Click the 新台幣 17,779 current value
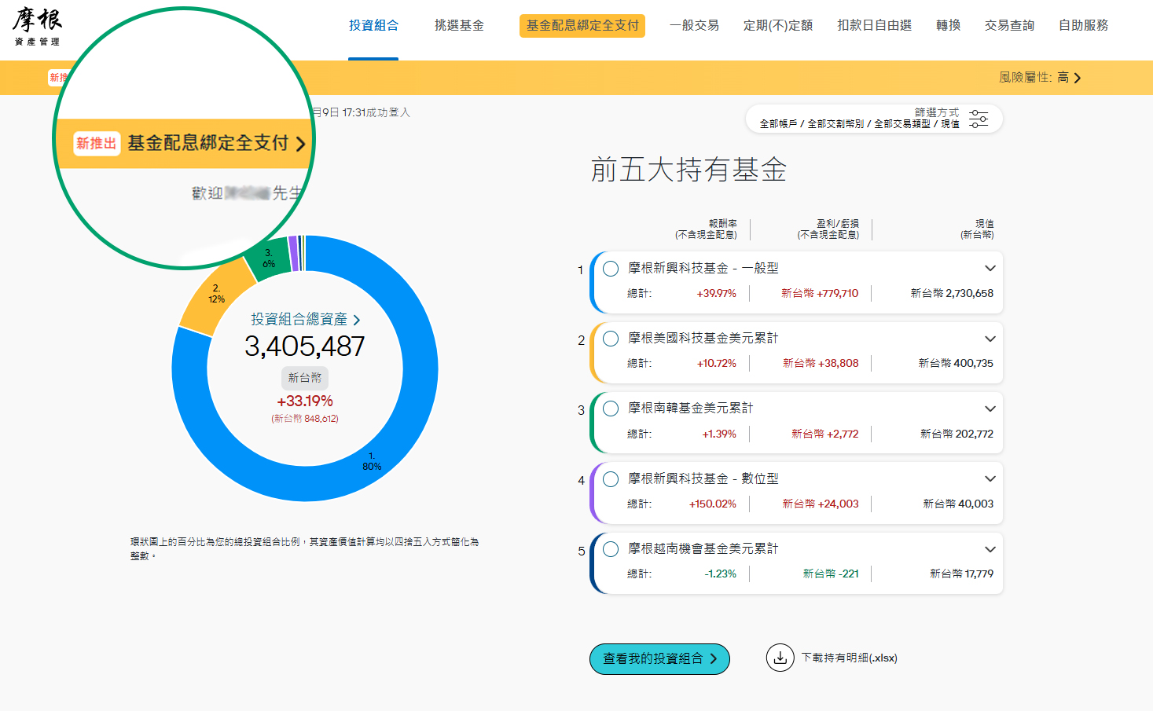 tap(961, 574)
